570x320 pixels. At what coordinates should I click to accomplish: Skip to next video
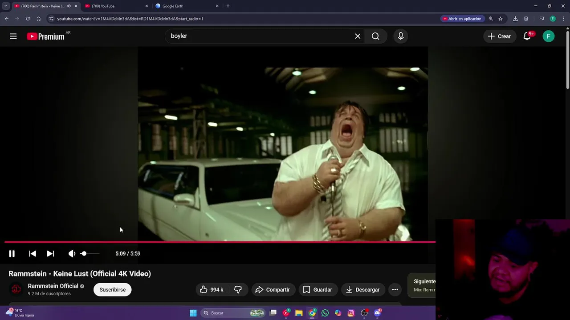(x=50, y=253)
